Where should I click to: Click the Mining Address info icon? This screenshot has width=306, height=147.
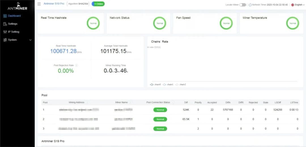87,102
